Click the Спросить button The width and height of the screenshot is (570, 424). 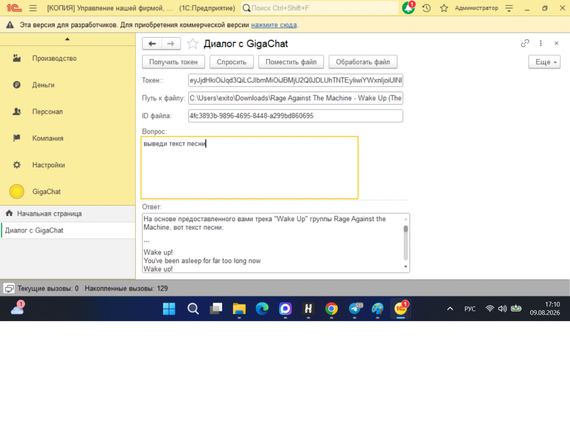click(x=232, y=62)
